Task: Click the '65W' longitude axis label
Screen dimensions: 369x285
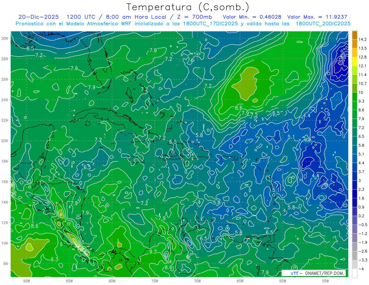Action: 240,281
